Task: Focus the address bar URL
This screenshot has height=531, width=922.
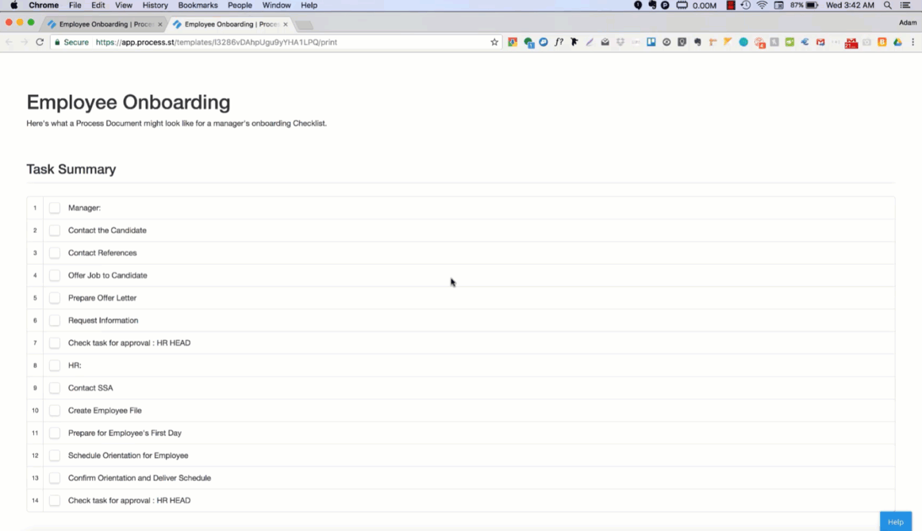Action: pyautogui.click(x=217, y=42)
